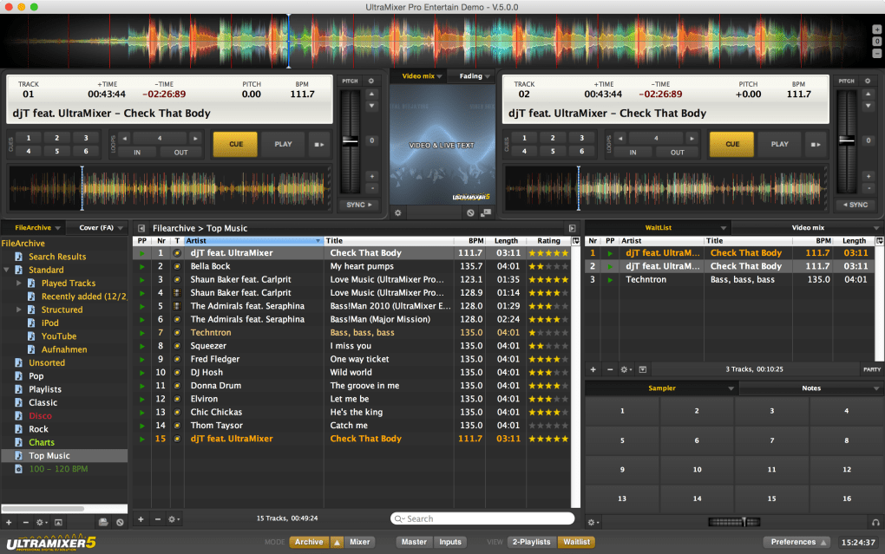Add track with waitlist plus icon

[x=593, y=368]
